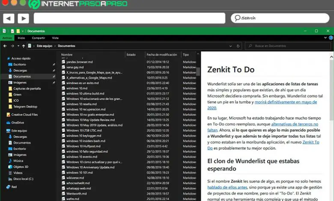Refresh the Documentos folder view
This screenshot has width=334, height=201.
pos(238,46)
